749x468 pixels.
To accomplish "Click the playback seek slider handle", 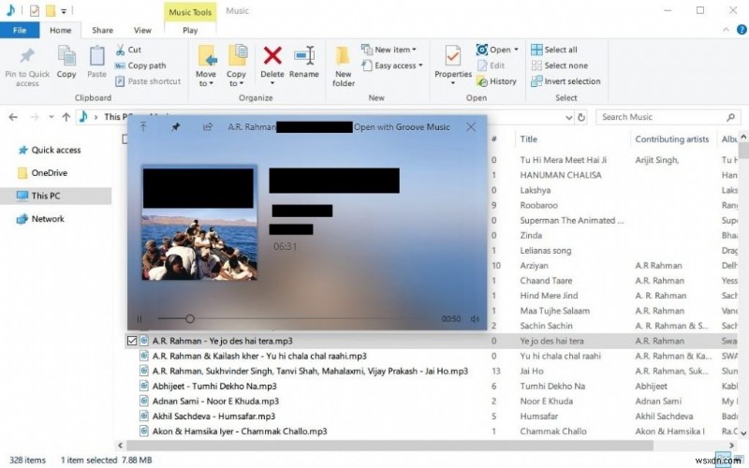I will (190, 318).
